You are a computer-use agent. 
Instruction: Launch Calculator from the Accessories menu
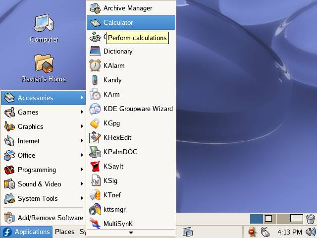point(131,22)
